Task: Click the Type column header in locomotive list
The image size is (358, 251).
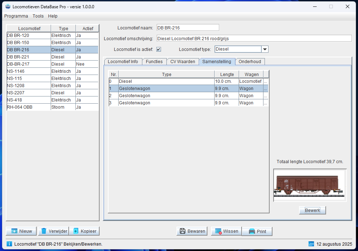Action: tap(63, 28)
